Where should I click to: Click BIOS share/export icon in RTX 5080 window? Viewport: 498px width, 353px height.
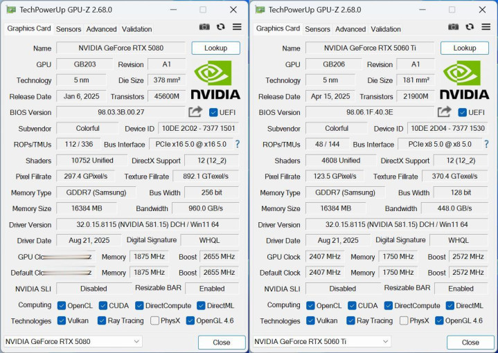pos(195,111)
